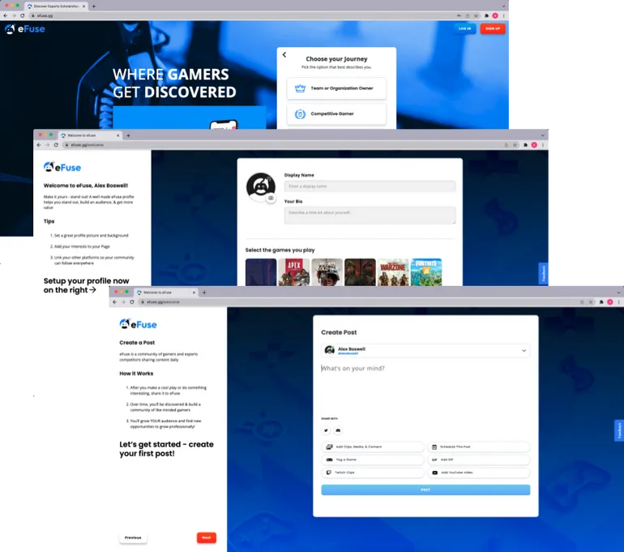
Task: Toggle Discord share icon
Action: tap(338, 430)
